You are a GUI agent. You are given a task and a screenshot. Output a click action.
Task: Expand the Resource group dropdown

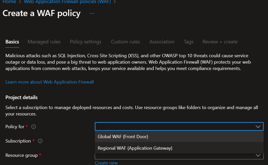click(258, 155)
